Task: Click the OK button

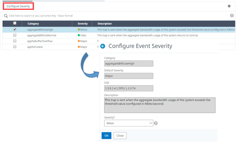Action: click(106, 136)
